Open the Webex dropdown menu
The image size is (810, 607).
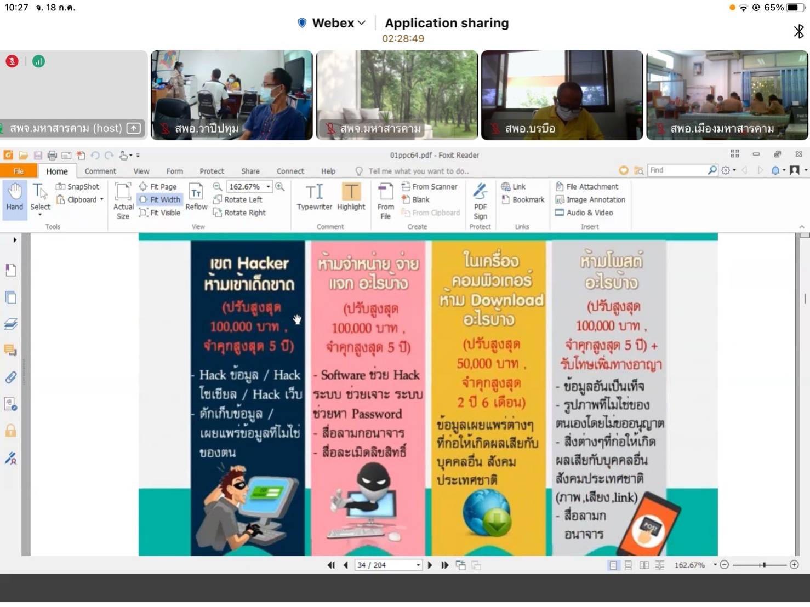point(339,23)
